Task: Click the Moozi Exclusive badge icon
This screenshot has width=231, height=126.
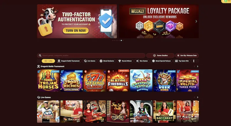Action: coord(101,61)
